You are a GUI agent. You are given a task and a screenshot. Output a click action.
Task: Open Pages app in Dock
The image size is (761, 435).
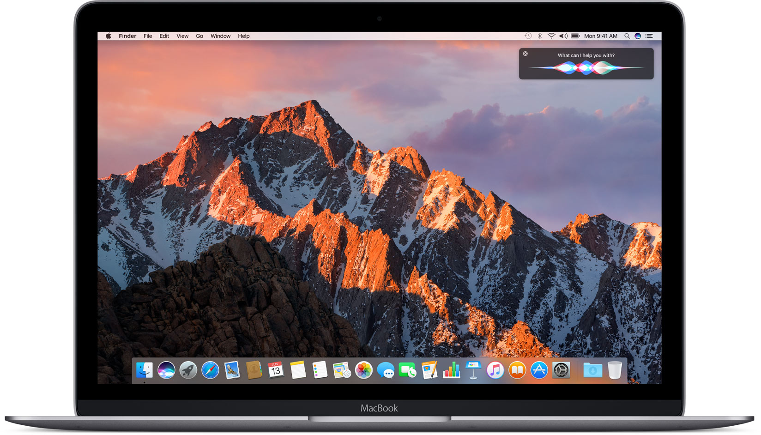[429, 370]
